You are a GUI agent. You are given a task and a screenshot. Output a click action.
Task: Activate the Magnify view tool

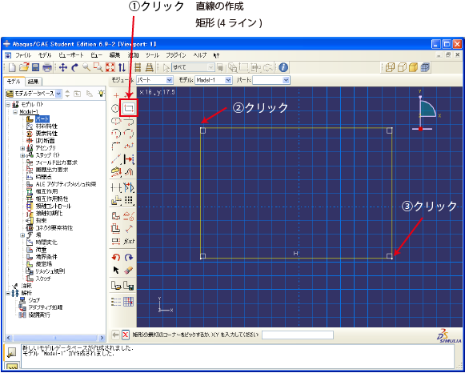(x=86, y=67)
